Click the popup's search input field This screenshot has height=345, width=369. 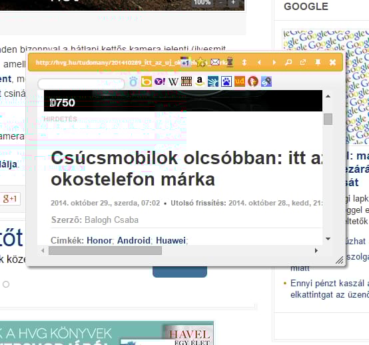click(81, 83)
